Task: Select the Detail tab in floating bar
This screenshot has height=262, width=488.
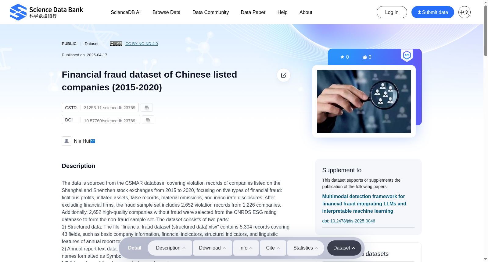Action: coord(135,248)
